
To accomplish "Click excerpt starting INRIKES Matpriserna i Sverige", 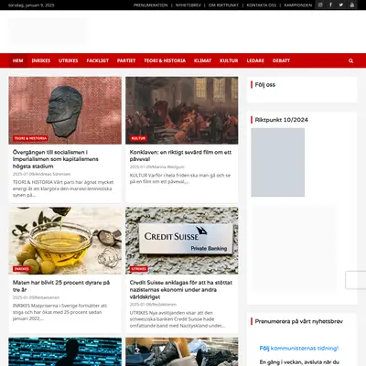I will (59, 312).
